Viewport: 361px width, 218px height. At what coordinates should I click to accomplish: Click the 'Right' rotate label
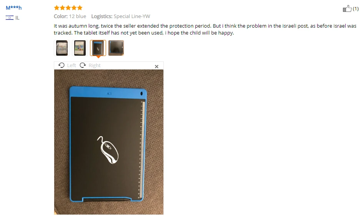coord(95,66)
